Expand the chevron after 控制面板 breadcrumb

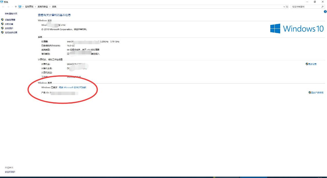pyautogui.click(x=35, y=7)
